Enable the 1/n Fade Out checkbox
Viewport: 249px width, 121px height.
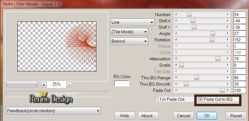(x=157, y=100)
